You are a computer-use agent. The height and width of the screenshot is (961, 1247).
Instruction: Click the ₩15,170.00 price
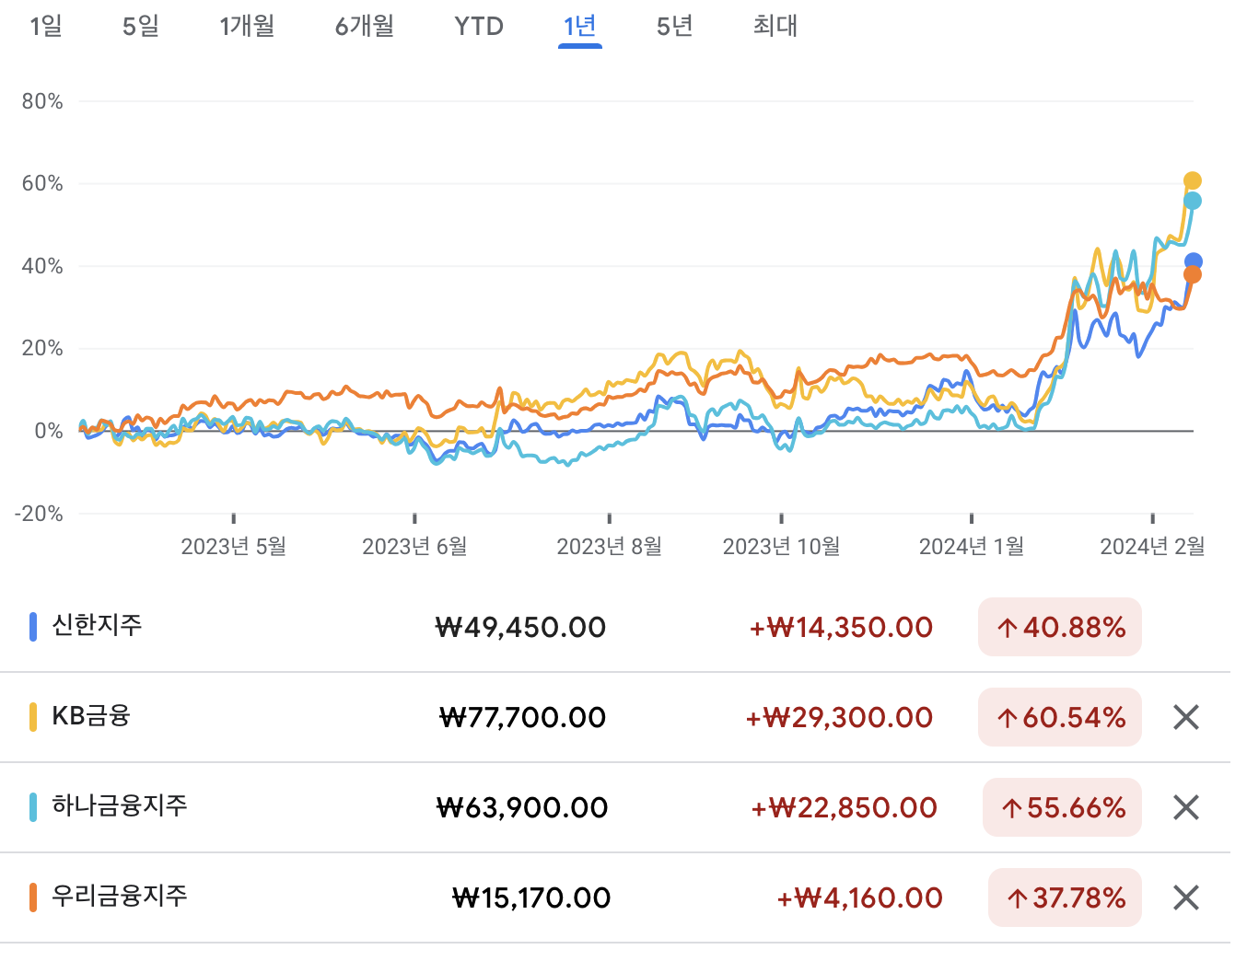531,898
